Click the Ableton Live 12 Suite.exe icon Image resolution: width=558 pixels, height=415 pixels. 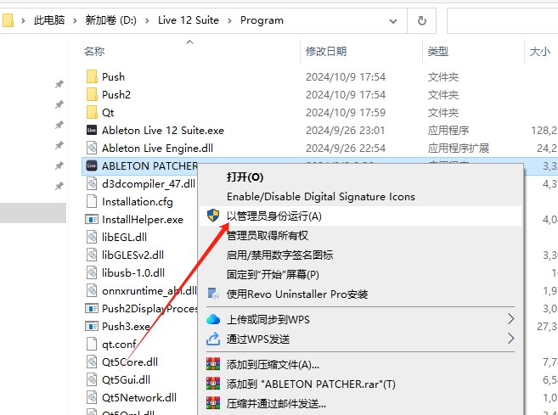92,130
